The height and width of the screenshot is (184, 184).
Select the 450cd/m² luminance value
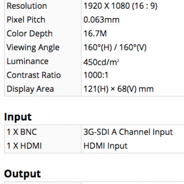click(101, 62)
